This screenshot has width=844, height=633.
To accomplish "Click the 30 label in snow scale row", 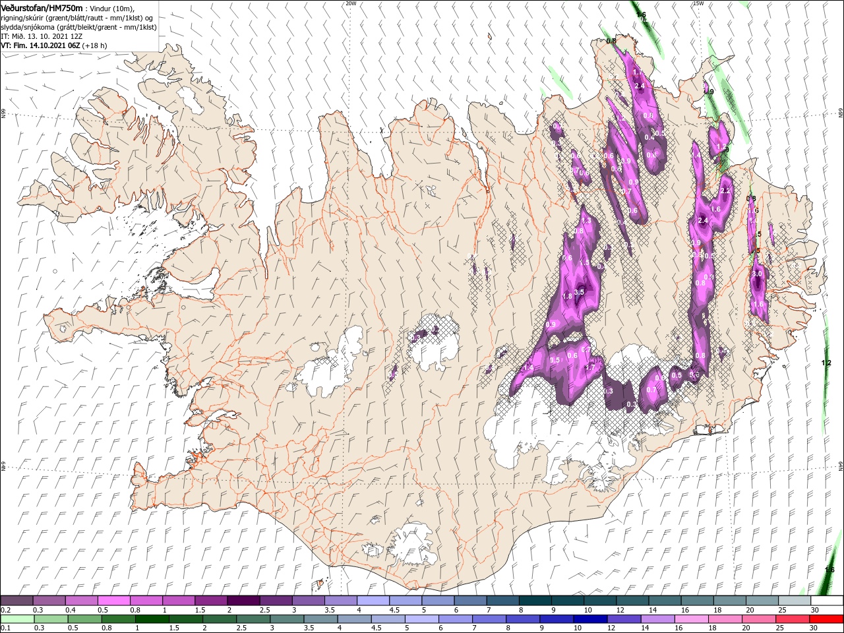I will [815, 610].
